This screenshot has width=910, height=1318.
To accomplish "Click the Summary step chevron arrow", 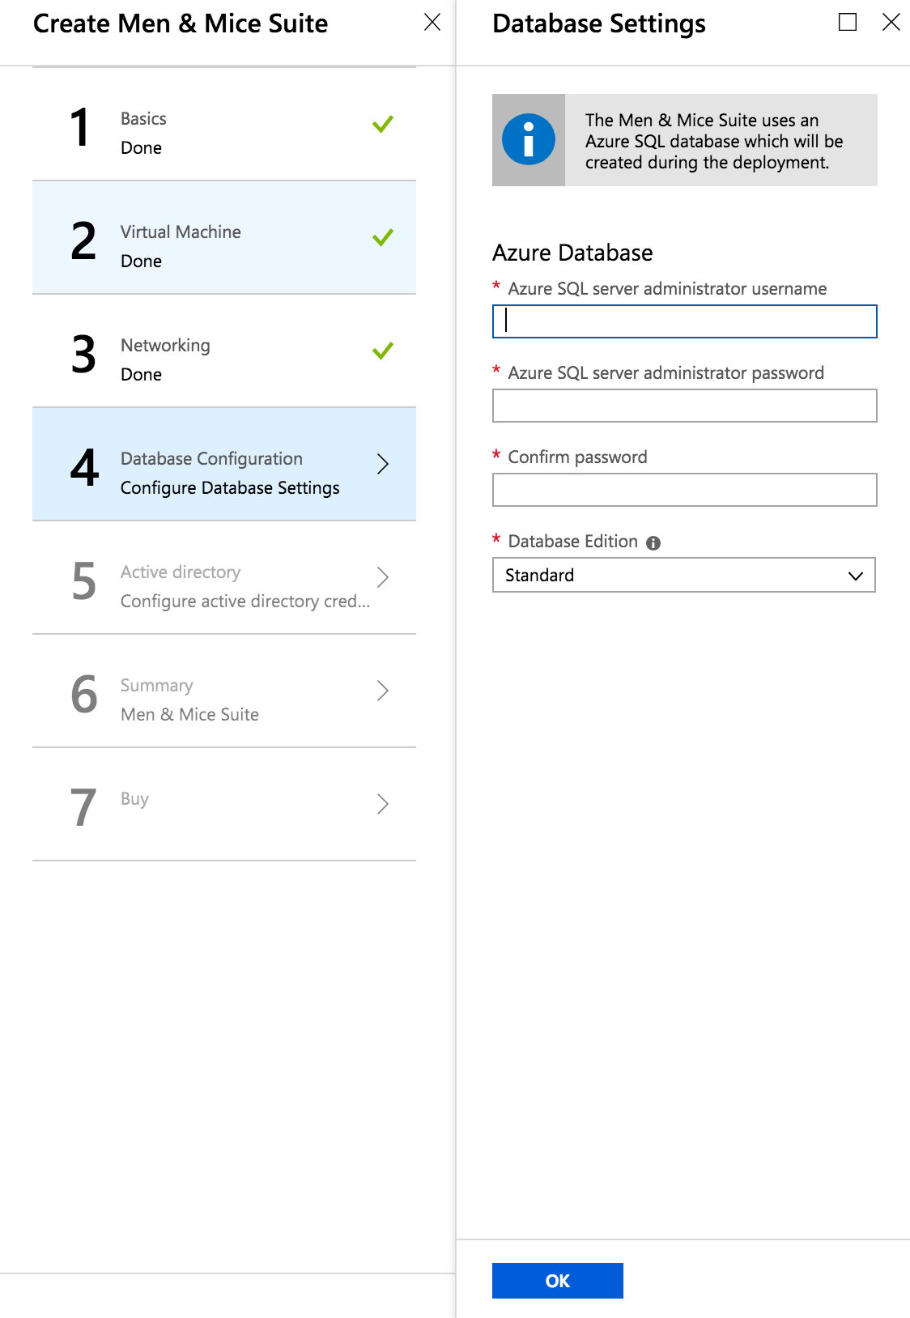I will pos(383,691).
